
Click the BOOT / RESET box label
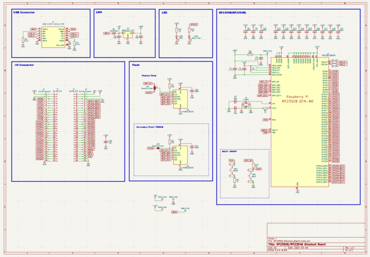tap(230, 152)
